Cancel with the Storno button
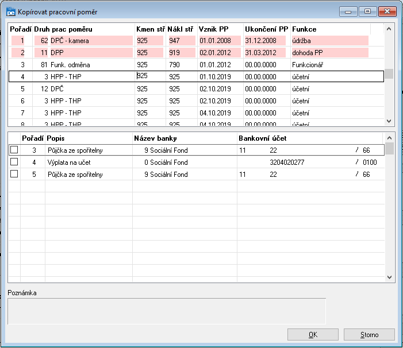The height and width of the screenshot is (348, 403). (369, 335)
